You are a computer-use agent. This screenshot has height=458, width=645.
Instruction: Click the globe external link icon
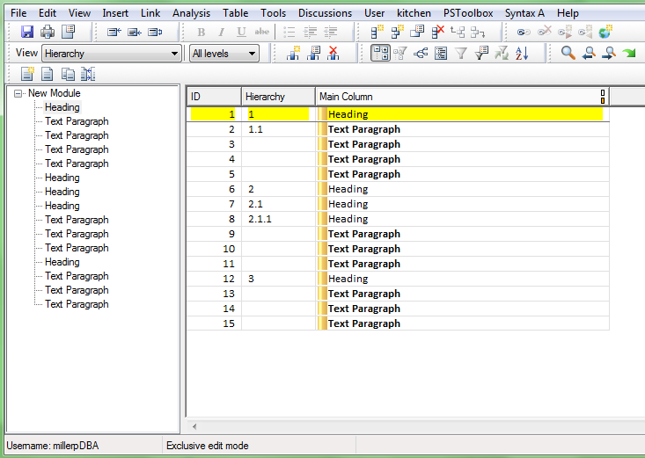(605, 32)
